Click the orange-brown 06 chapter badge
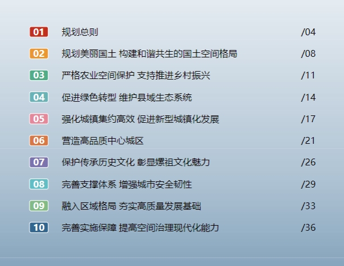 click(x=39, y=140)
